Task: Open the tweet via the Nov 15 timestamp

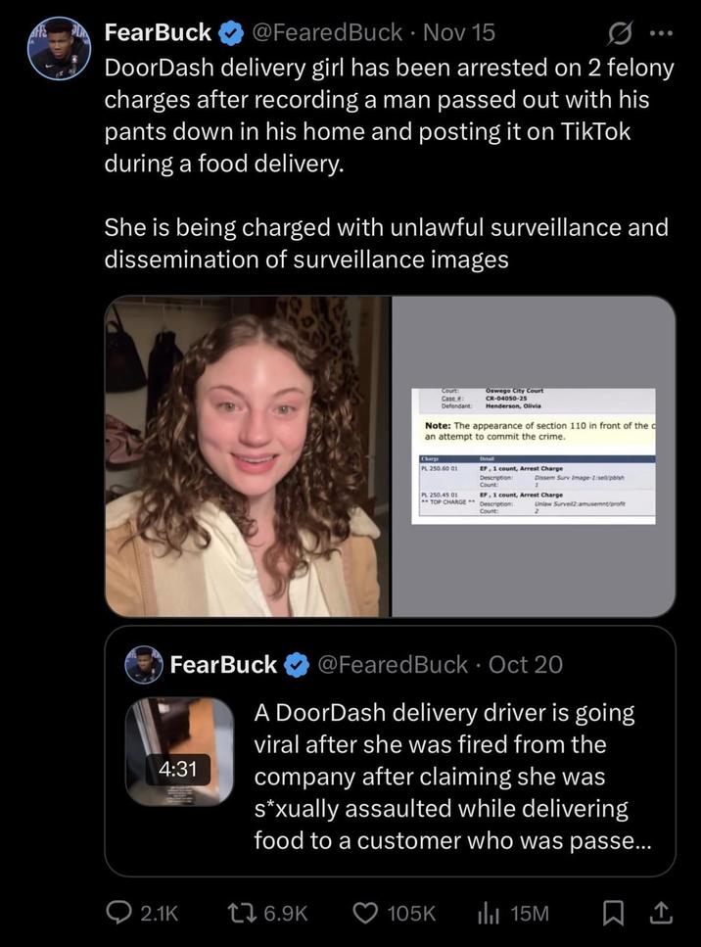Action: 457,32
